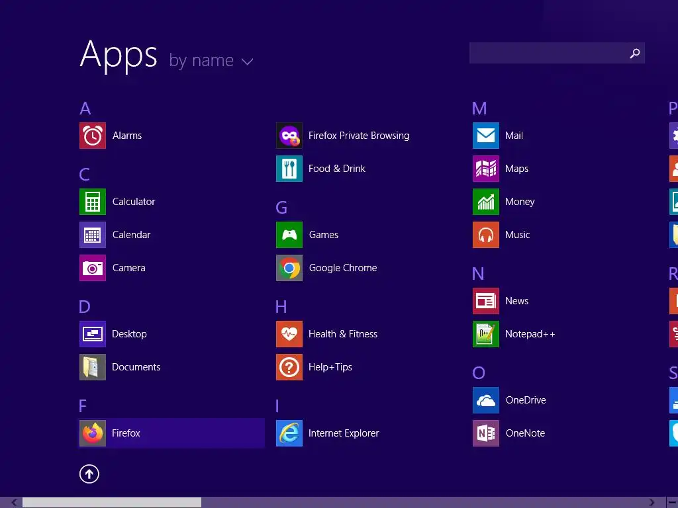Select the letter F group header

pos(83,406)
